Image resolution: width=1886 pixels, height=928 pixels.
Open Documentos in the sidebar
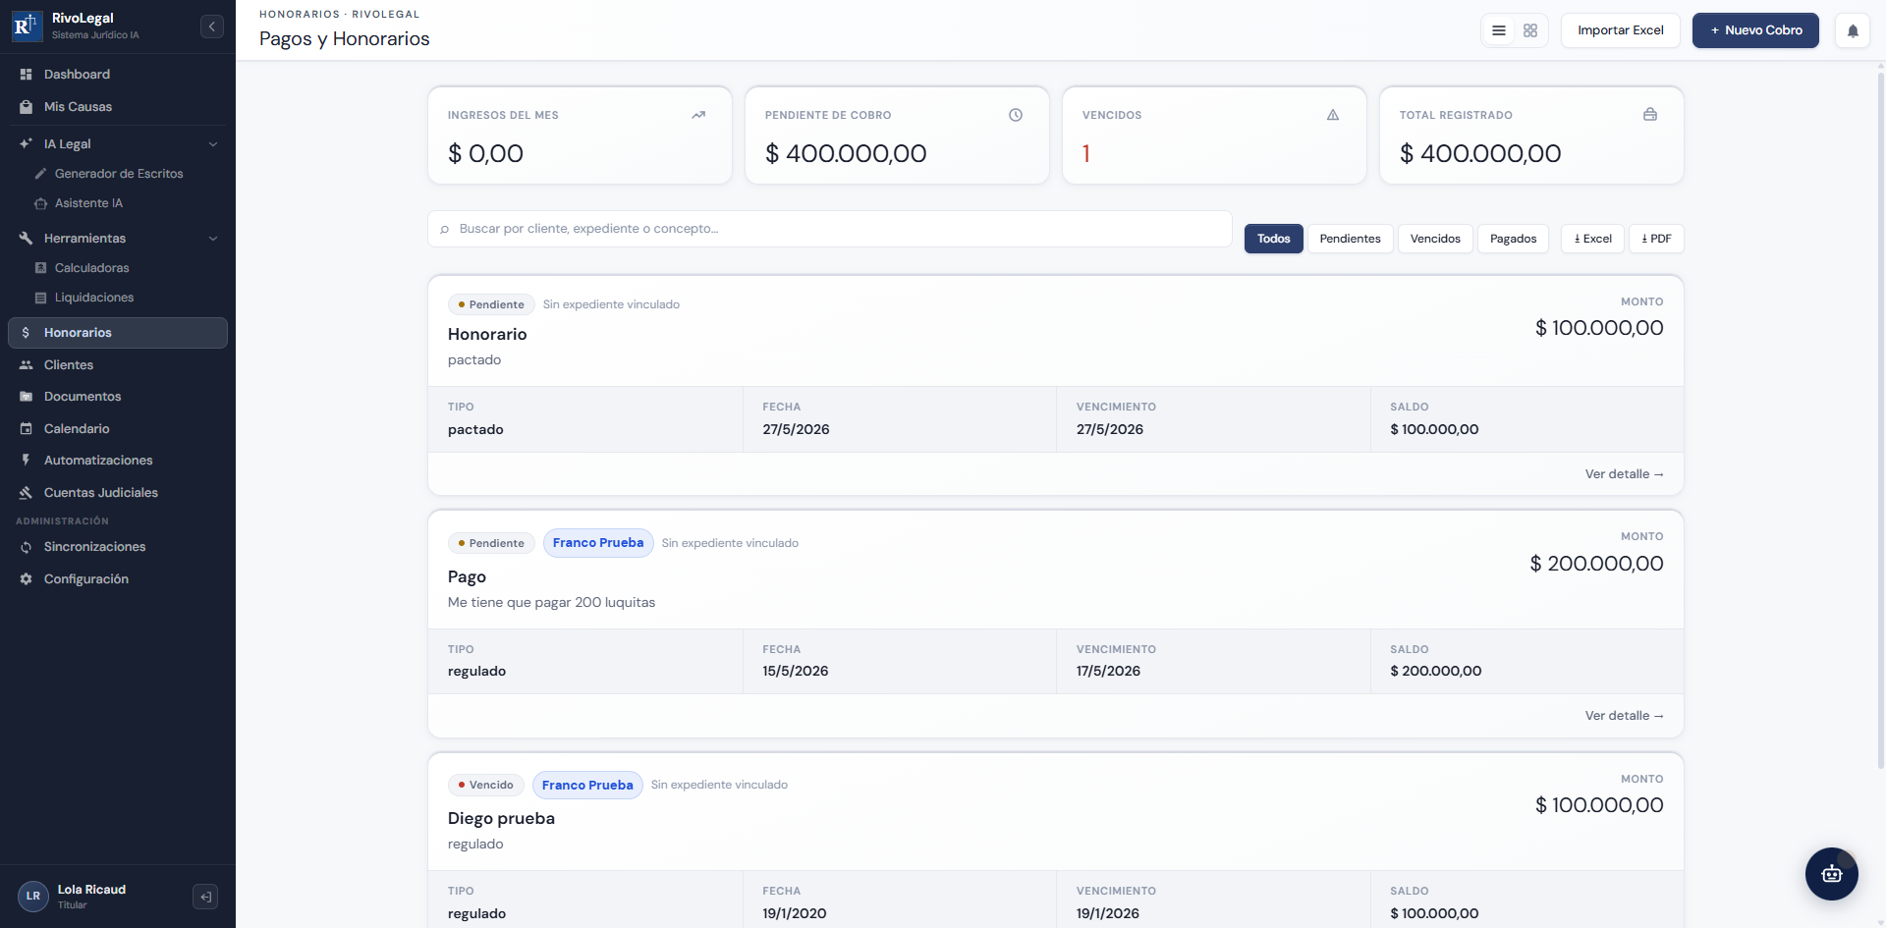coord(118,397)
